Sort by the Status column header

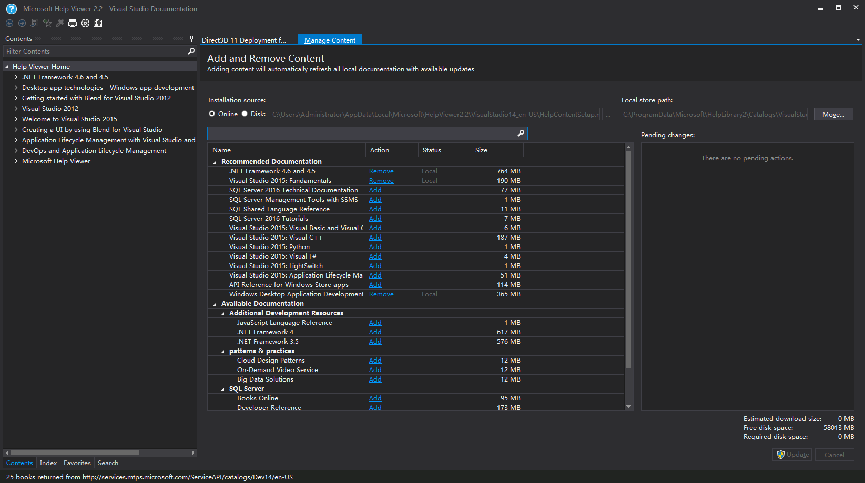coord(444,150)
